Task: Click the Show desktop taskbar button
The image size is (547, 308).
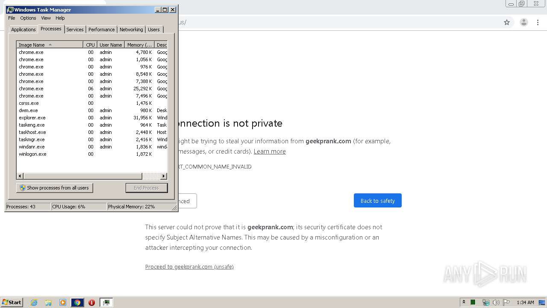Action: (x=542, y=302)
